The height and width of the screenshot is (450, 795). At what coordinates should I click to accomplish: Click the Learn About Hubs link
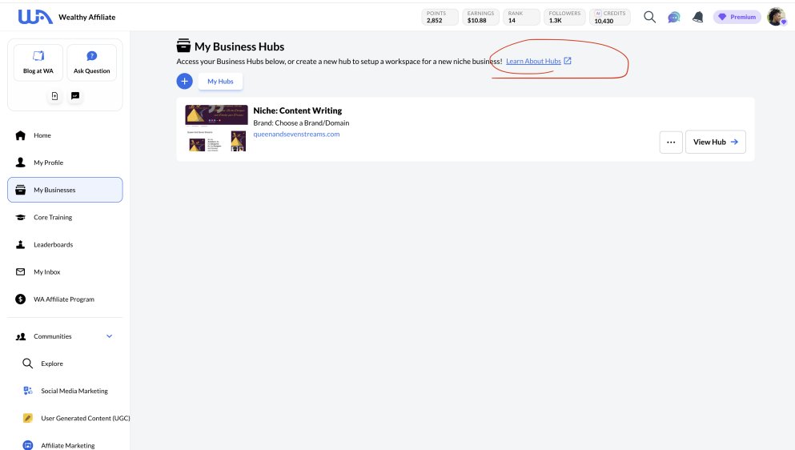pyautogui.click(x=533, y=62)
